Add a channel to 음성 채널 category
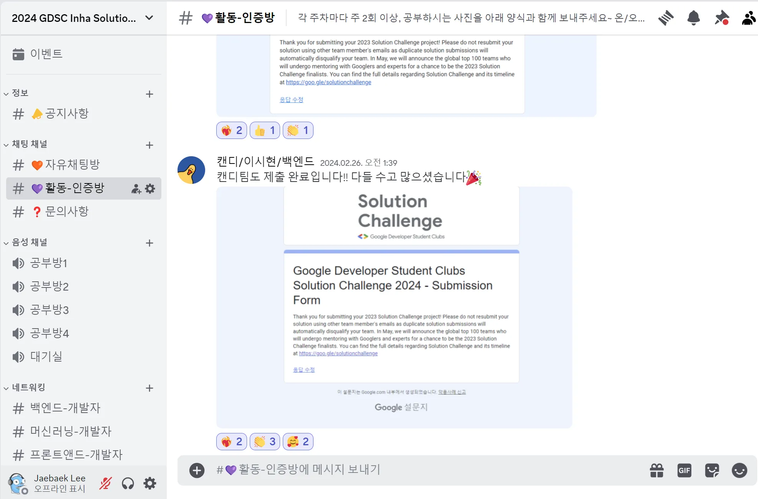This screenshot has width=758, height=499. click(150, 243)
